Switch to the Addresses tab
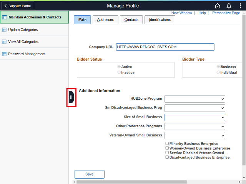246x184 pixels. pos(105,20)
